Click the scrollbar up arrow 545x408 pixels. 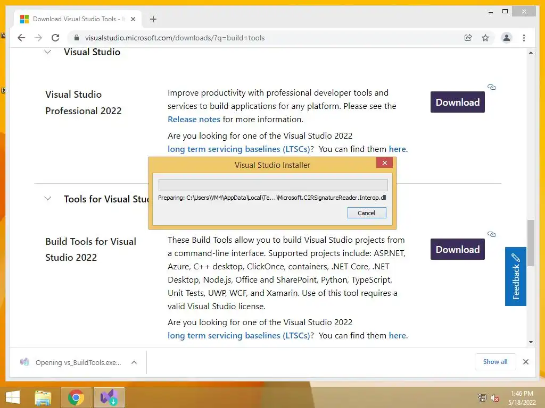coord(531,53)
